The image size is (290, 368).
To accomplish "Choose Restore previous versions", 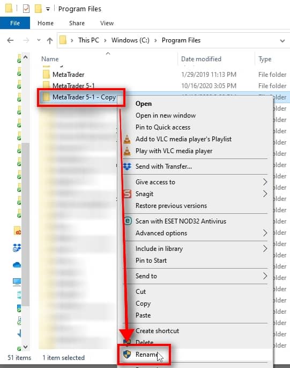I will tap(171, 206).
